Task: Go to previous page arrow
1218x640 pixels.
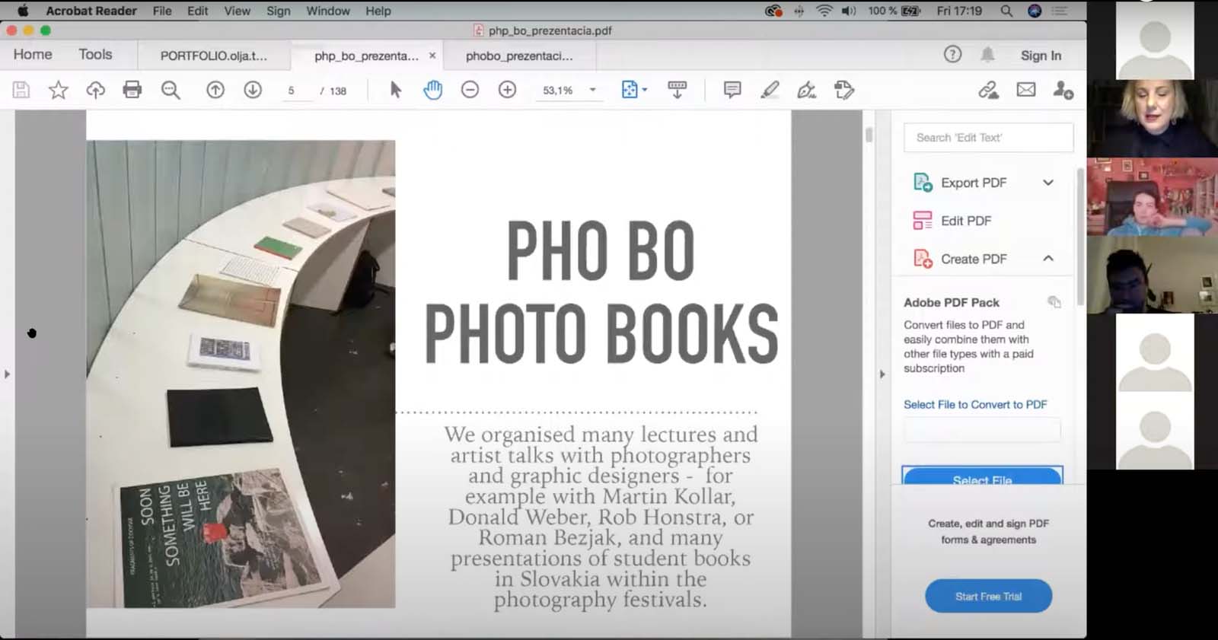Action: click(x=215, y=90)
